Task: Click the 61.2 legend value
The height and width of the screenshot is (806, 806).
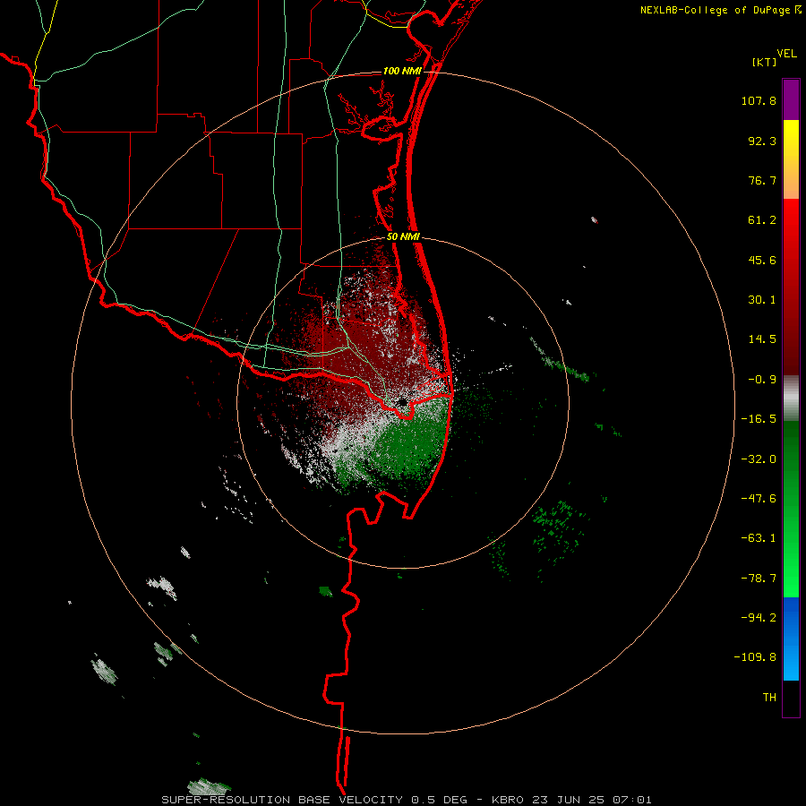Action: point(762,220)
